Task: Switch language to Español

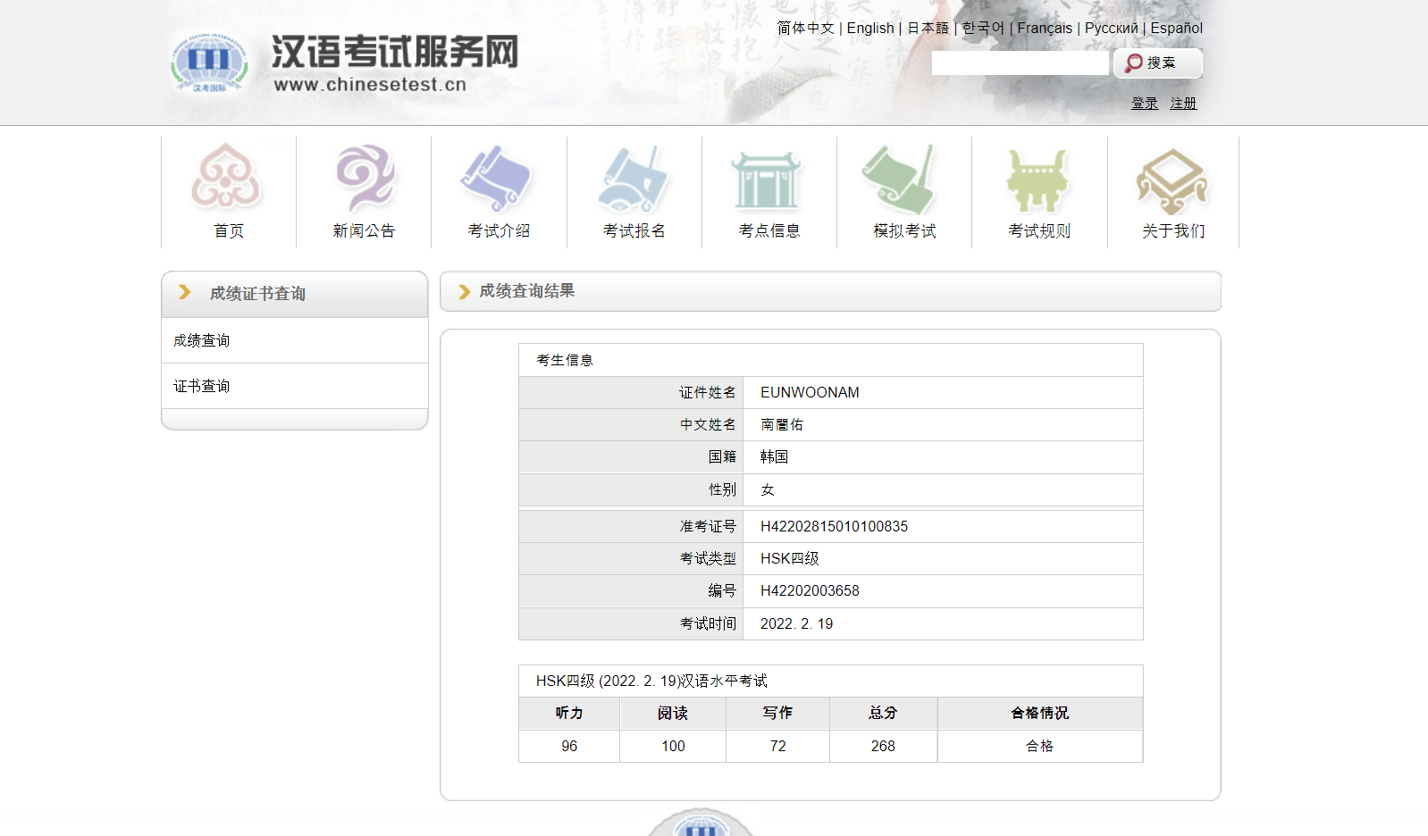Action: pos(1177,28)
